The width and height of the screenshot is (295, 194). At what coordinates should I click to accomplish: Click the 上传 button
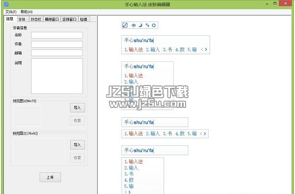pos(50,177)
